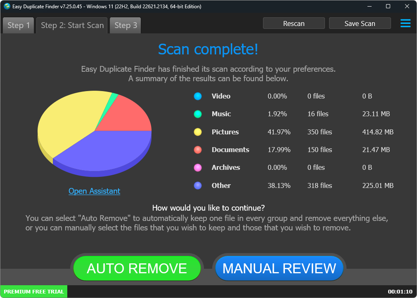Select the Pictures category label
This screenshot has height=298, width=417.
pyautogui.click(x=225, y=132)
